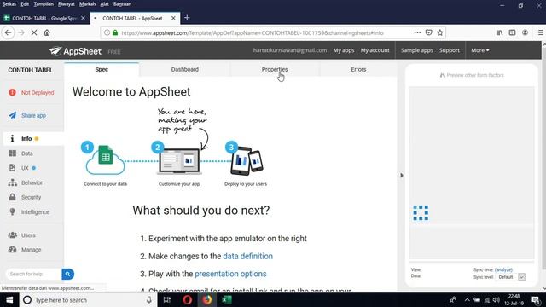Open the Sync level Default dropdown
Screen dimensions: 546x307
[x=511, y=277]
